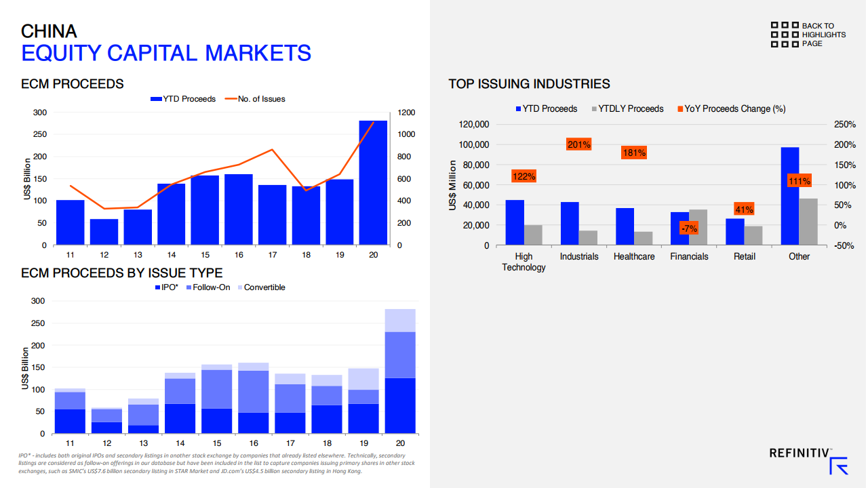Select orange YoY Proceeds Change legend marker

679,109
